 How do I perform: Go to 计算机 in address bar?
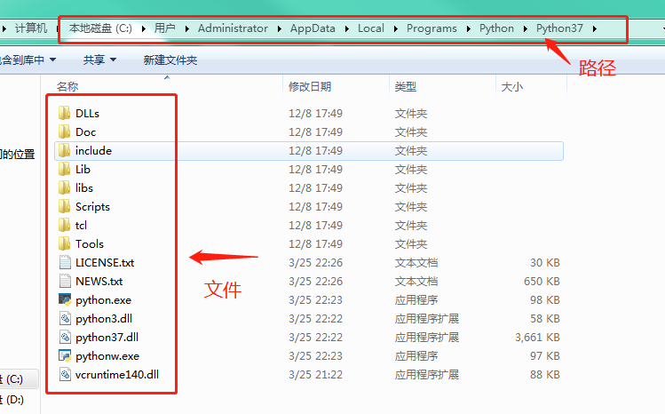pos(31,28)
